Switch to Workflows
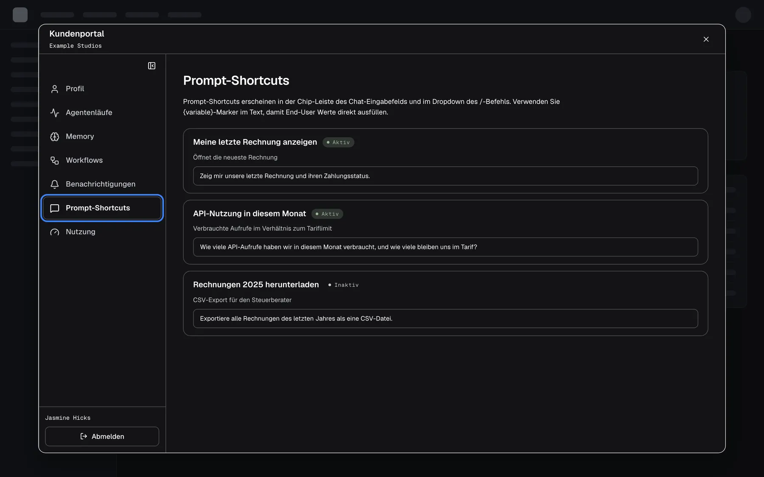This screenshot has width=764, height=477. tap(102, 160)
